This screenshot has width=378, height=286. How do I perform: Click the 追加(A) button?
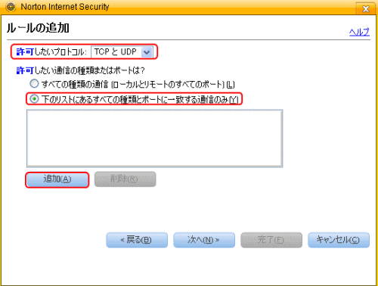pos(57,179)
